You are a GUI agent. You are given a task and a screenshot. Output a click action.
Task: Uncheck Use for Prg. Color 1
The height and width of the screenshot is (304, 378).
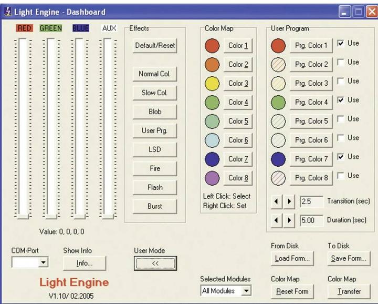pos(341,43)
